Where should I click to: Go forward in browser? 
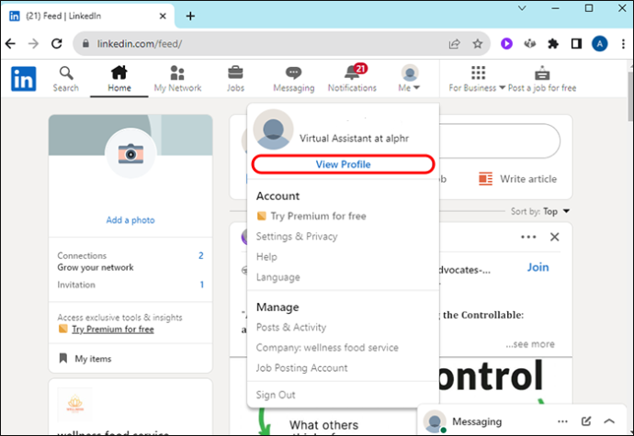point(34,44)
